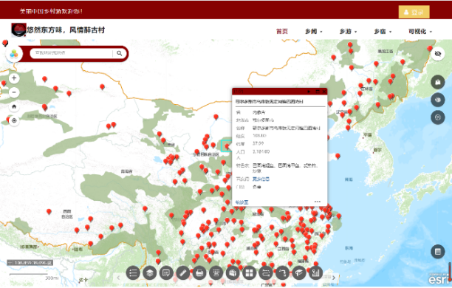Click the 缩放至 zoom-to link in popup

click(242, 202)
